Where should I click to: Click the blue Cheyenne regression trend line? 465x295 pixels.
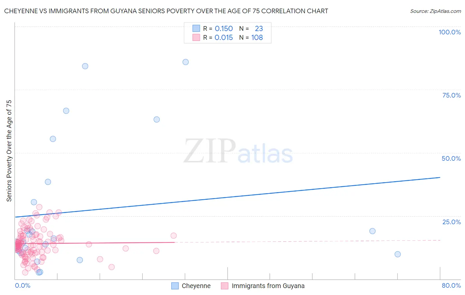coord(228,197)
